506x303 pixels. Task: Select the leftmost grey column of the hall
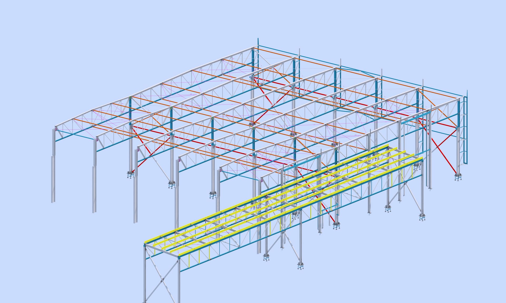pos(53,165)
